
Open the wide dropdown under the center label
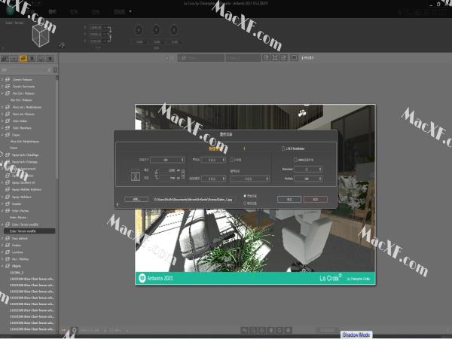point(250,179)
